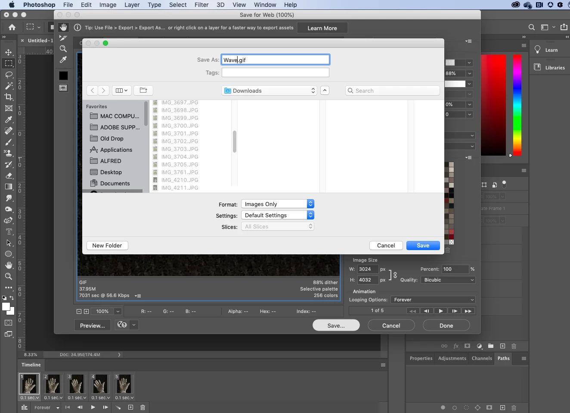
Task: Select the Hand tool in Save for Web
Action: click(x=63, y=28)
